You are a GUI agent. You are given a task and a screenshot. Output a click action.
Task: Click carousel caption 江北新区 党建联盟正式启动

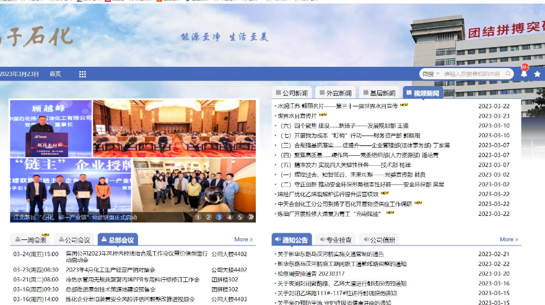[x=75, y=218]
